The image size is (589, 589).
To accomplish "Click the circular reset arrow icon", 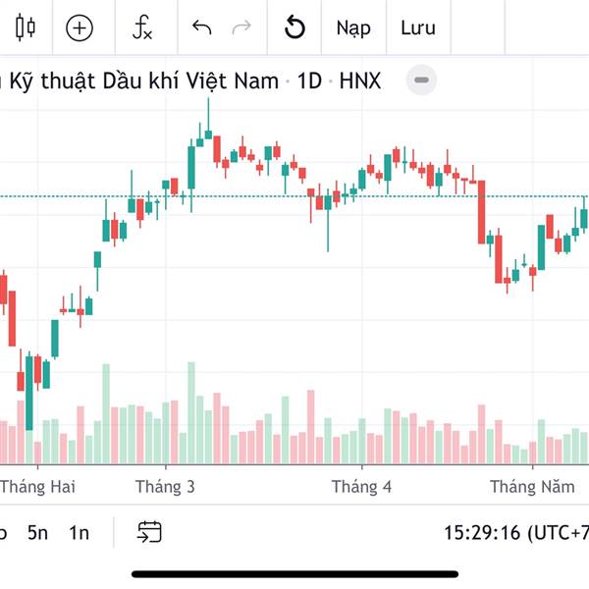I will click(294, 27).
